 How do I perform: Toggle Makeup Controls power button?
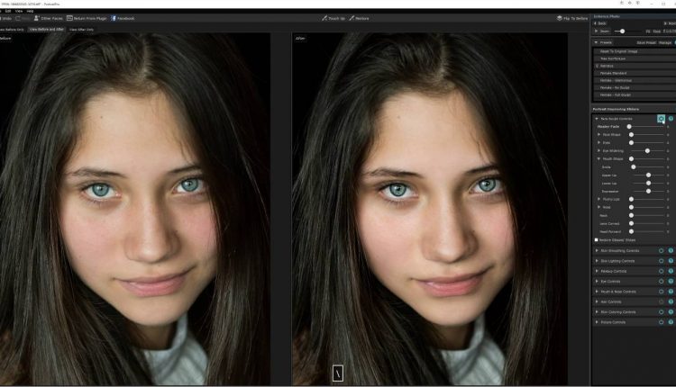coord(661,271)
